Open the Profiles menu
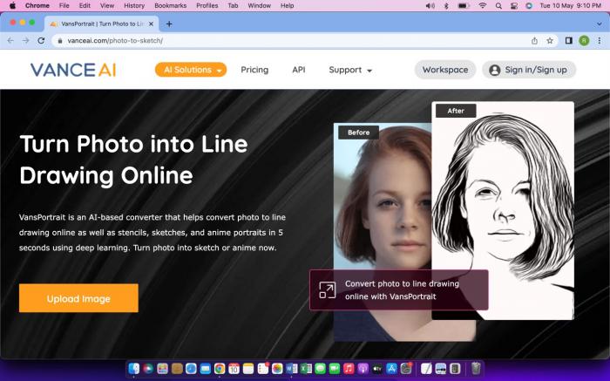This screenshot has height=381, width=610. [207, 5]
